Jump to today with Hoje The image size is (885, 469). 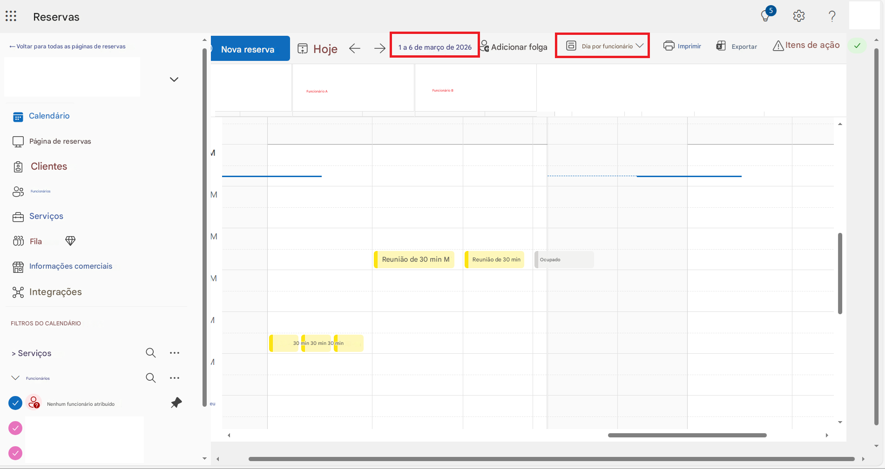(325, 49)
